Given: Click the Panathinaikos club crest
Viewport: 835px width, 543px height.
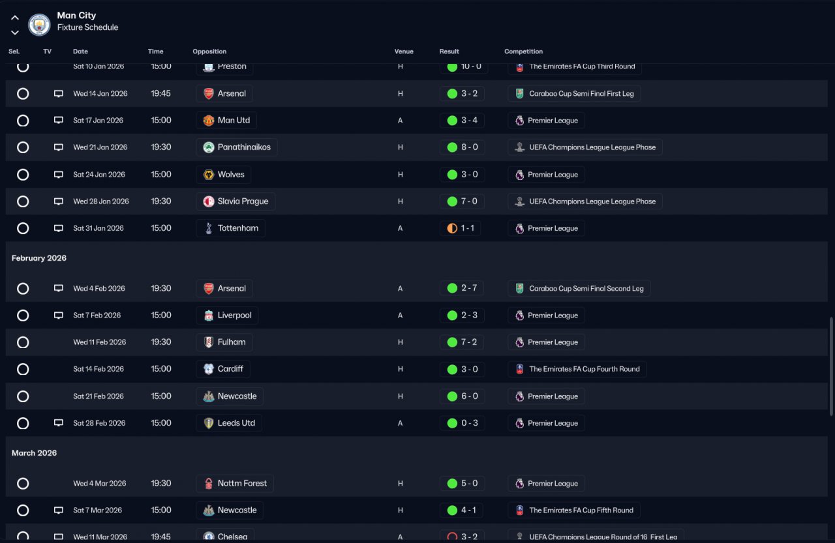Looking at the screenshot, I should point(209,147).
